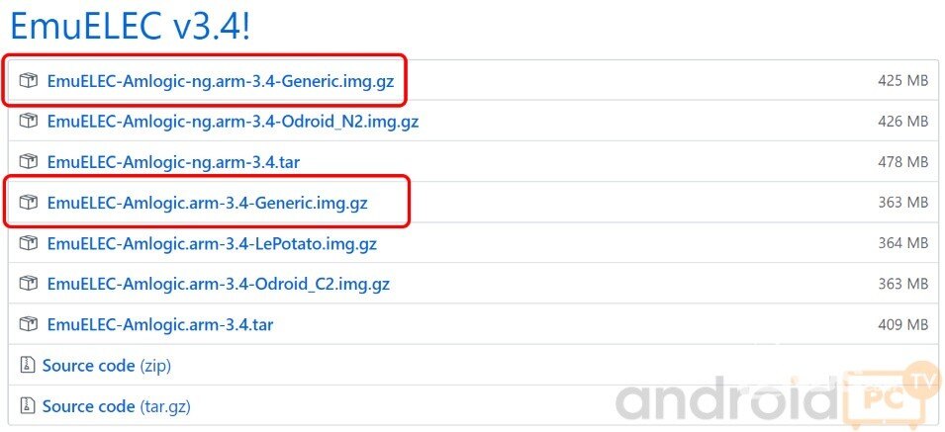Viewport: 945px width, 432px height.
Task: Download Source code tar.gz archive
Action: [x=118, y=405]
